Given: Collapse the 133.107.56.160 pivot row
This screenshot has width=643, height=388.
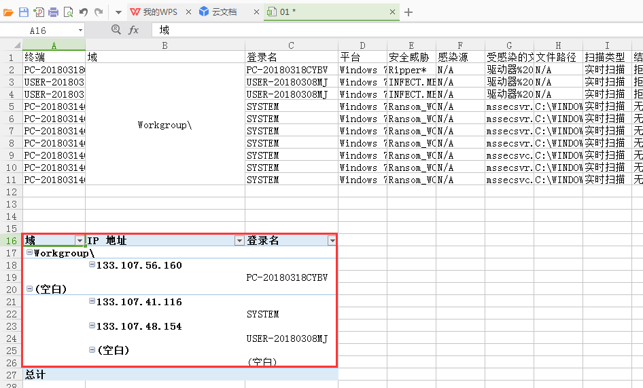Looking at the screenshot, I should coord(92,265).
